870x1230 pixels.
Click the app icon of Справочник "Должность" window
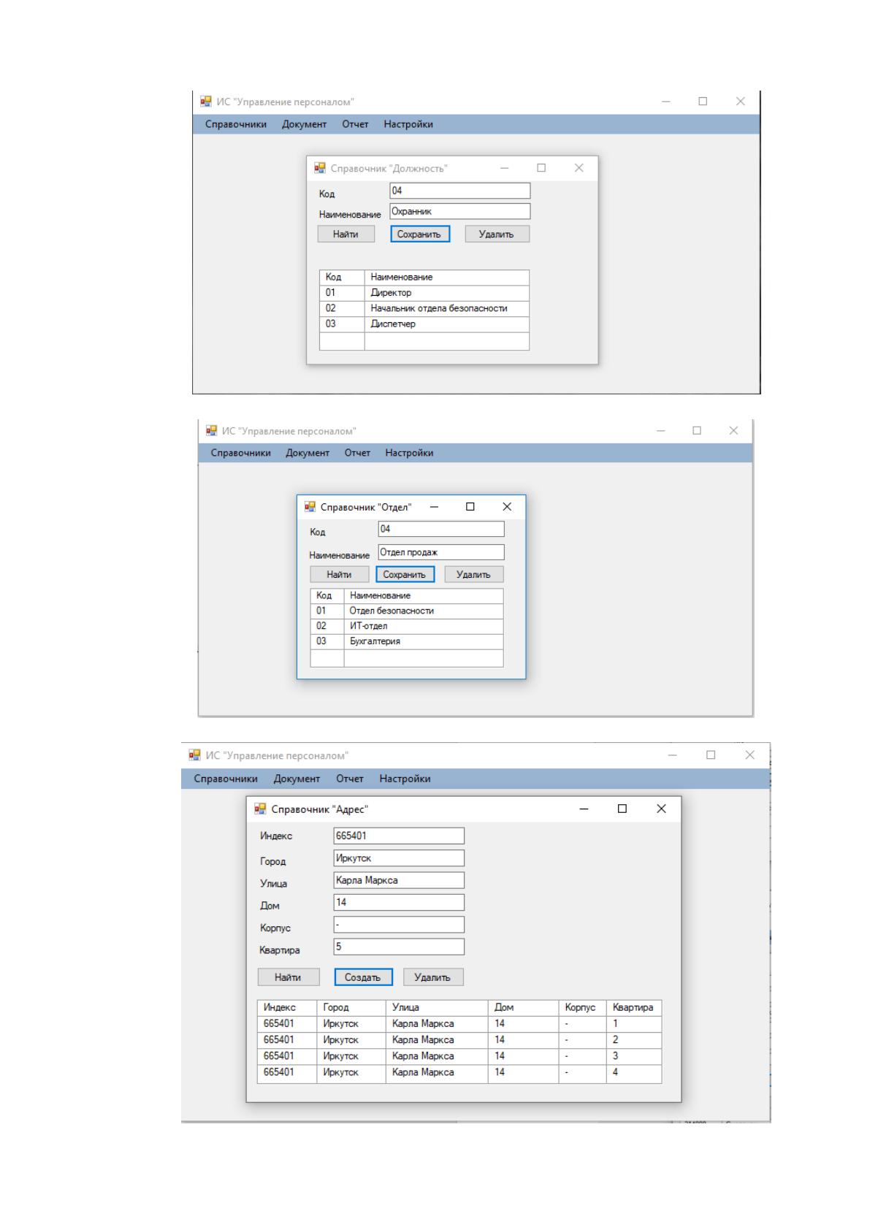point(320,168)
